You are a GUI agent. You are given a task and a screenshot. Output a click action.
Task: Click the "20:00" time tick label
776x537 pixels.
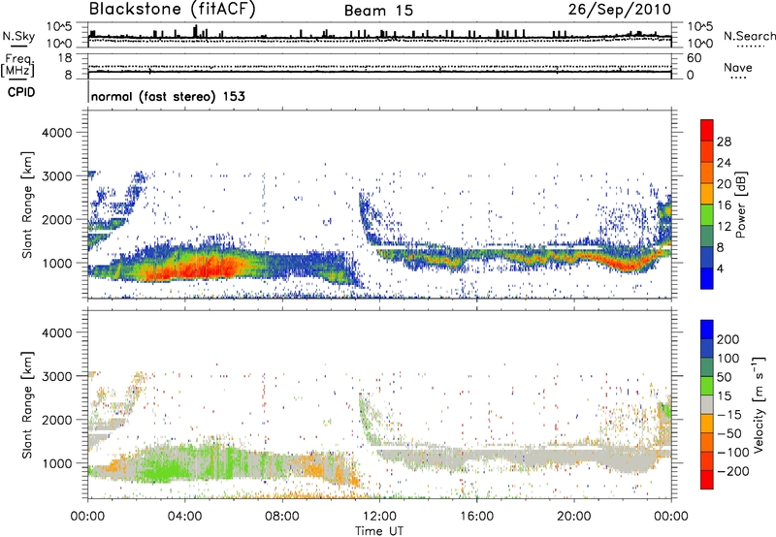(x=573, y=517)
